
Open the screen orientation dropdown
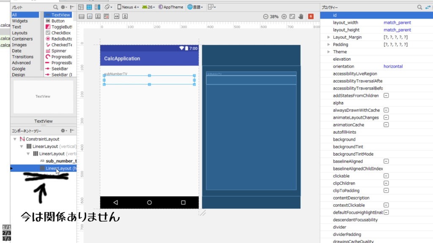(108, 7)
